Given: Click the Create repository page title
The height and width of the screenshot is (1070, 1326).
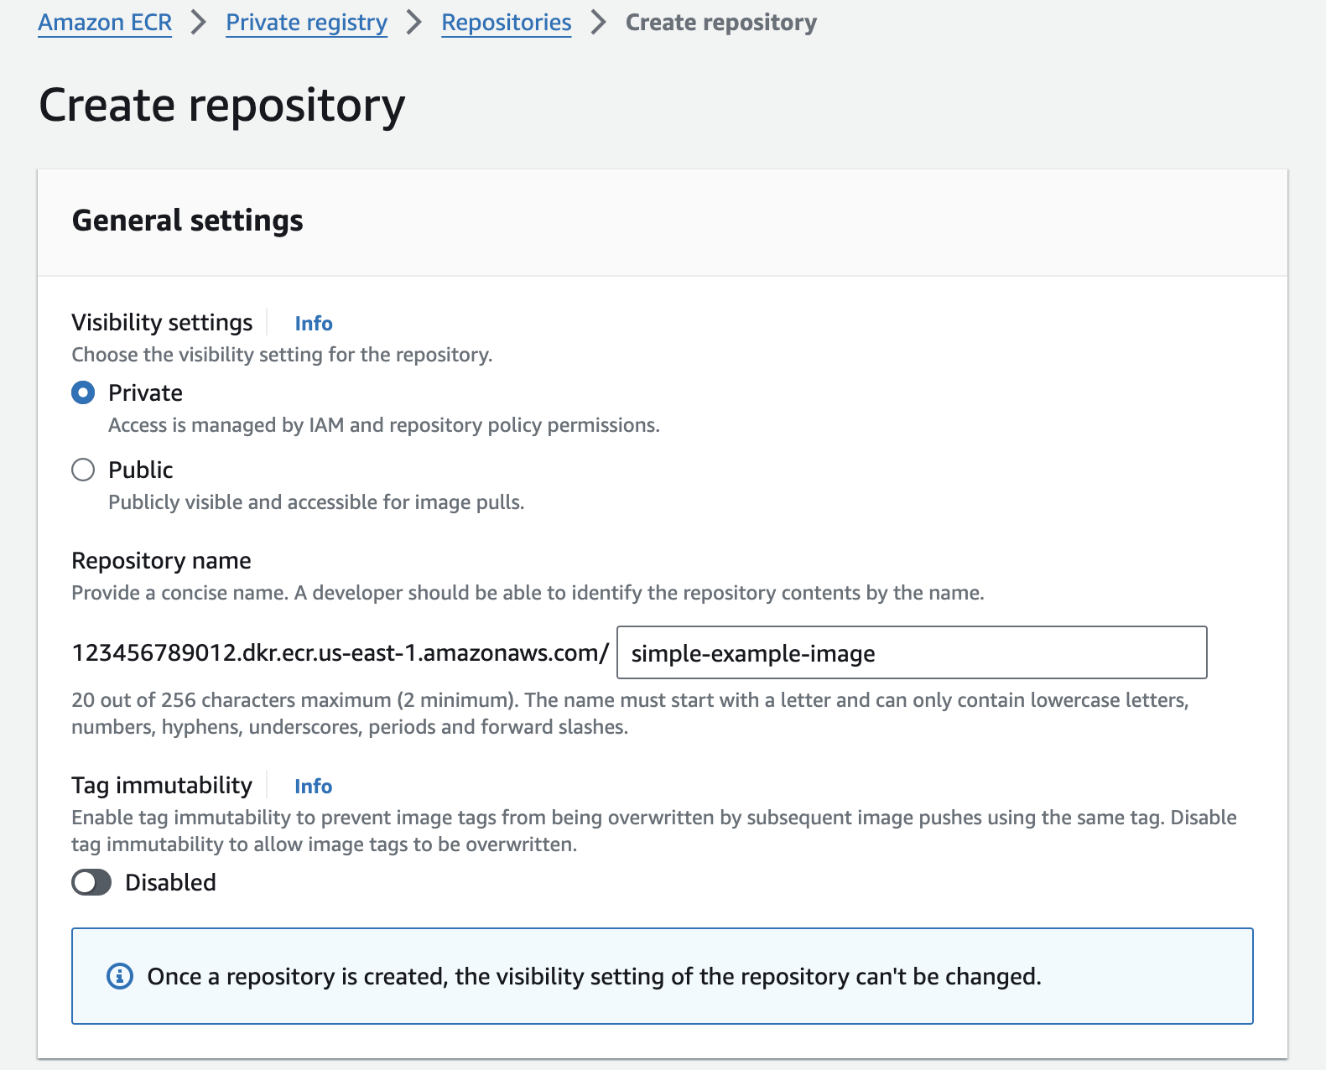Looking at the screenshot, I should coord(222,106).
